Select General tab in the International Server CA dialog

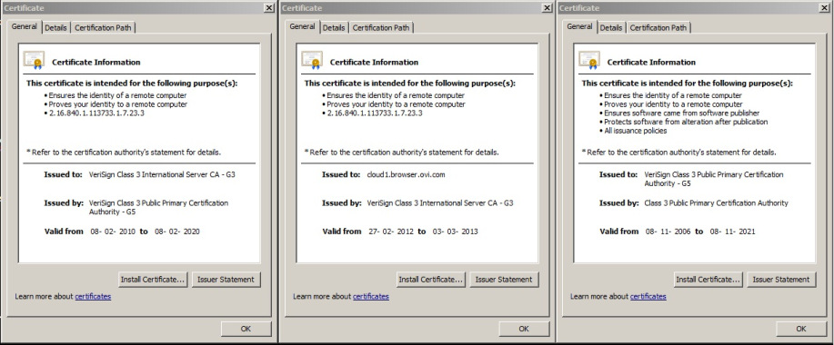[x=25, y=26]
